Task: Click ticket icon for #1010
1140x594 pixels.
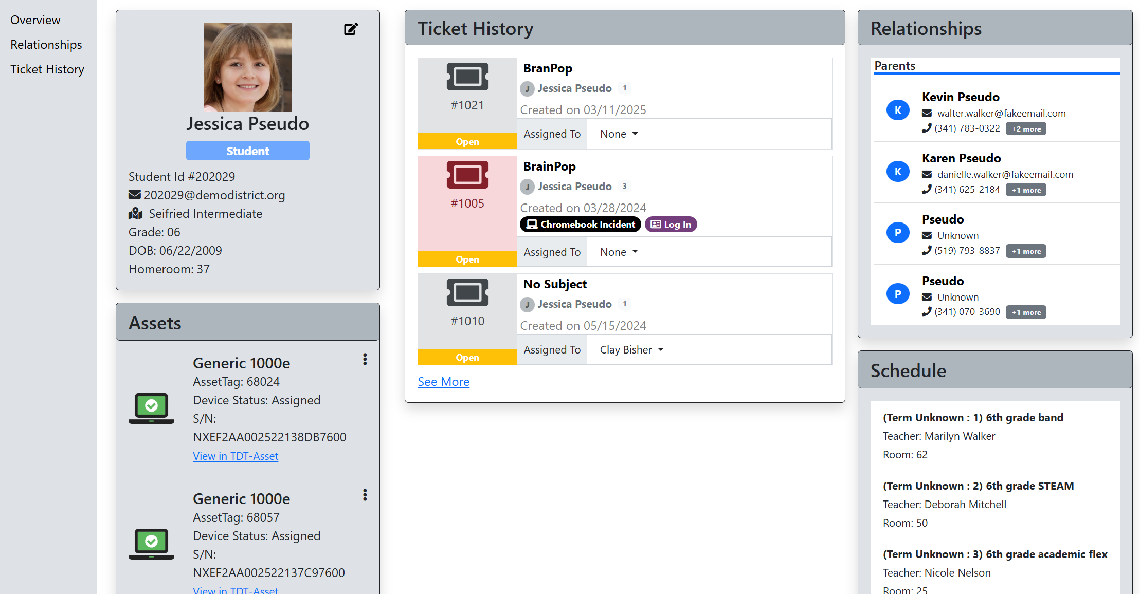Action: point(467,292)
